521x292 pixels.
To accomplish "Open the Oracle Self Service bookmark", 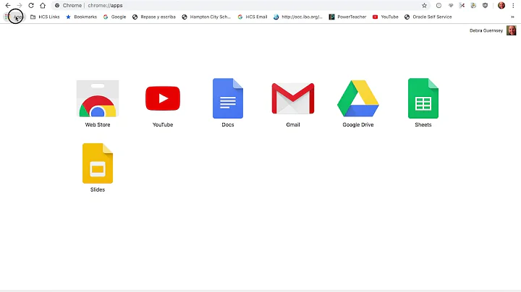I will click(428, 17).
